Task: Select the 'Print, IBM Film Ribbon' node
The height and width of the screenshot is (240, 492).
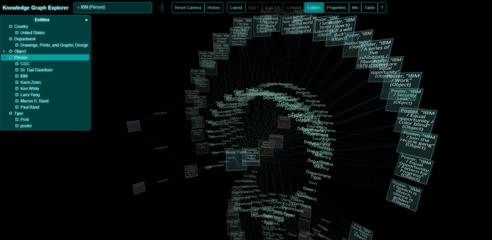Action: click(x=361, y=231)
